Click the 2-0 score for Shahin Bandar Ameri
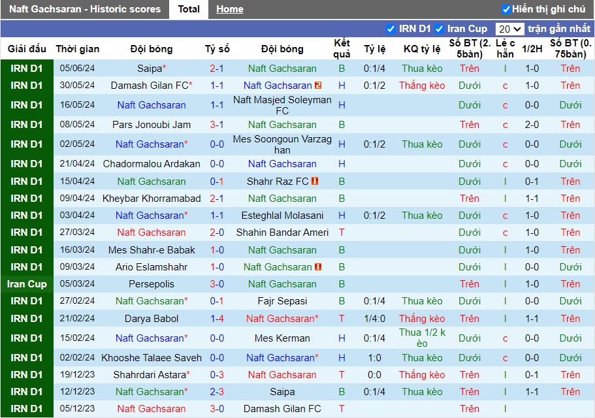The height and width of the screenshot is (418, 595). pyautogui.click(x=217, y=233)
